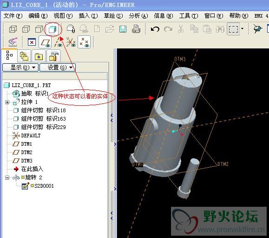This screenshot has width=269, height=238.
Task: Click the curvature analysis icon
Action: 13,42
